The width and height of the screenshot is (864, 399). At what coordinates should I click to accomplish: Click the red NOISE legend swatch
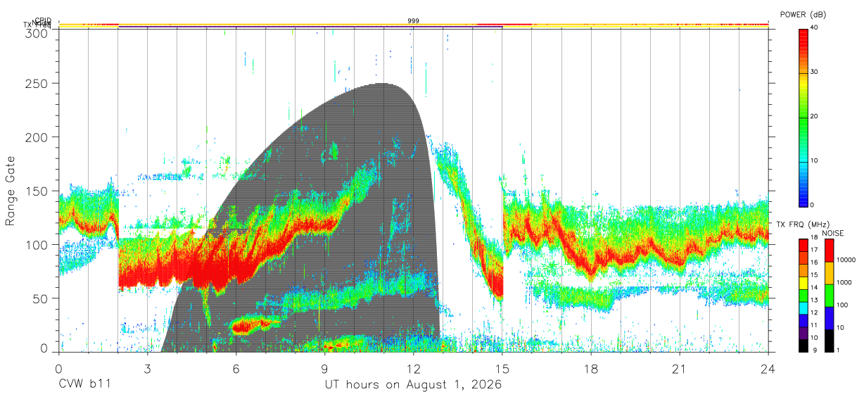[x=829, y=250]
